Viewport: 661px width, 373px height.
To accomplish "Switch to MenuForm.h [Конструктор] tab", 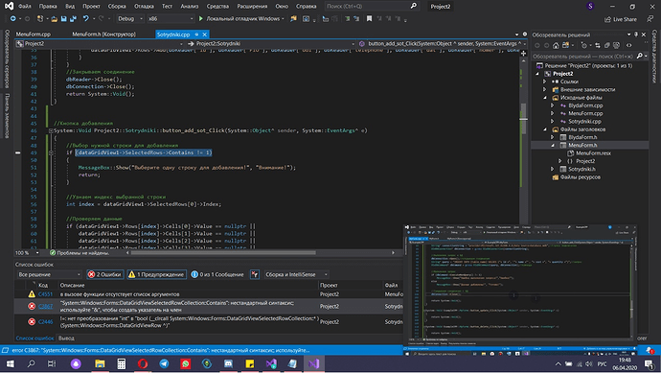I will coord(103,35).
